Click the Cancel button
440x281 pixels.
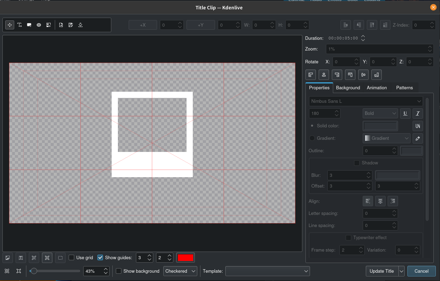(421, 271)
